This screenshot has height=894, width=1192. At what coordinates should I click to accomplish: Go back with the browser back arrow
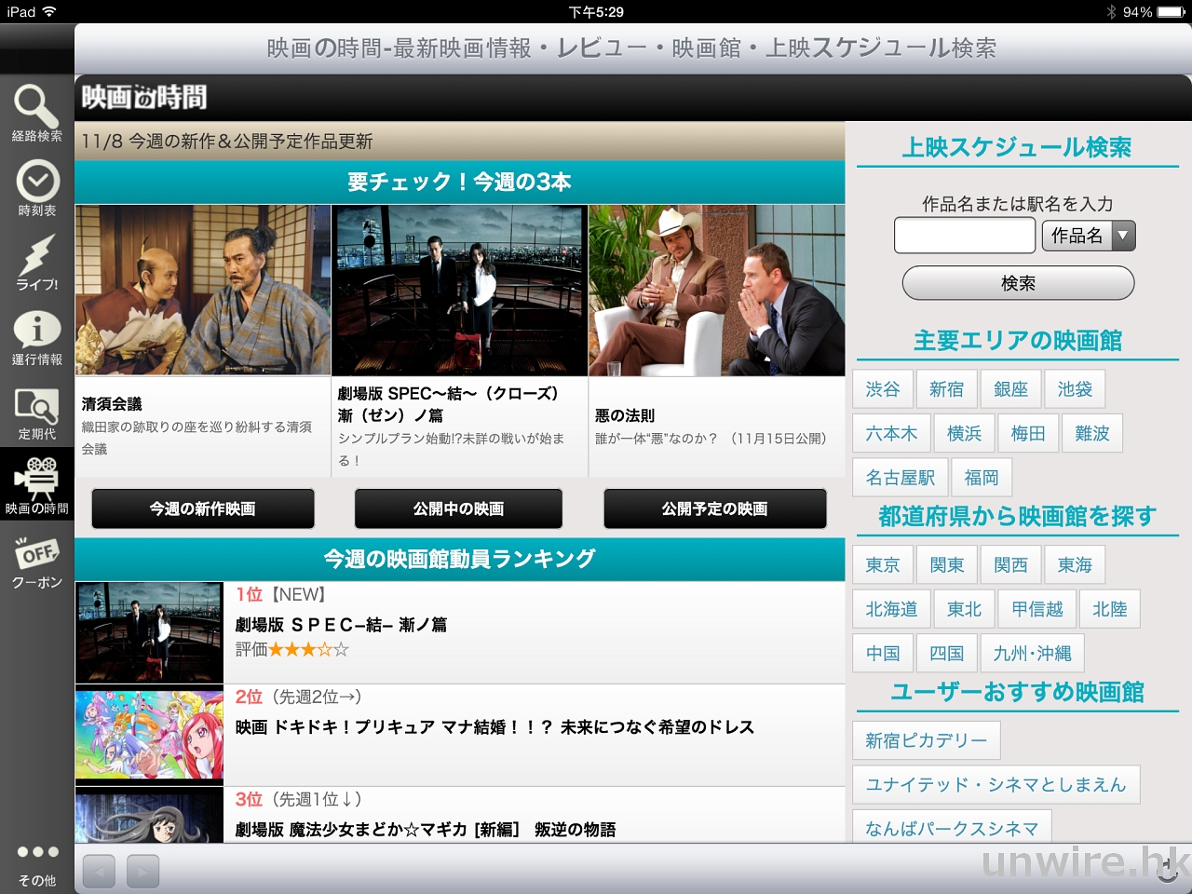pyautogui.click(x=99, y=872)
